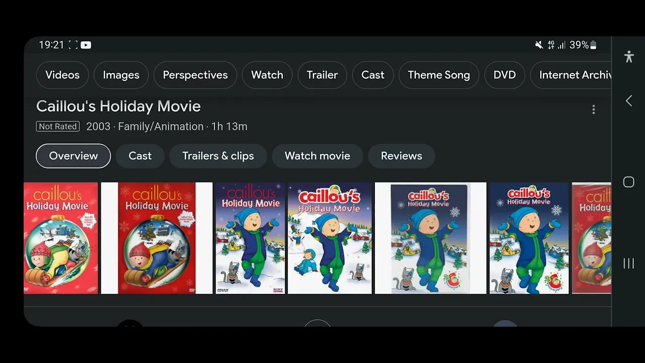Open third poster with Sony logo
Screen dimensions: 645x363
[250, 238]
